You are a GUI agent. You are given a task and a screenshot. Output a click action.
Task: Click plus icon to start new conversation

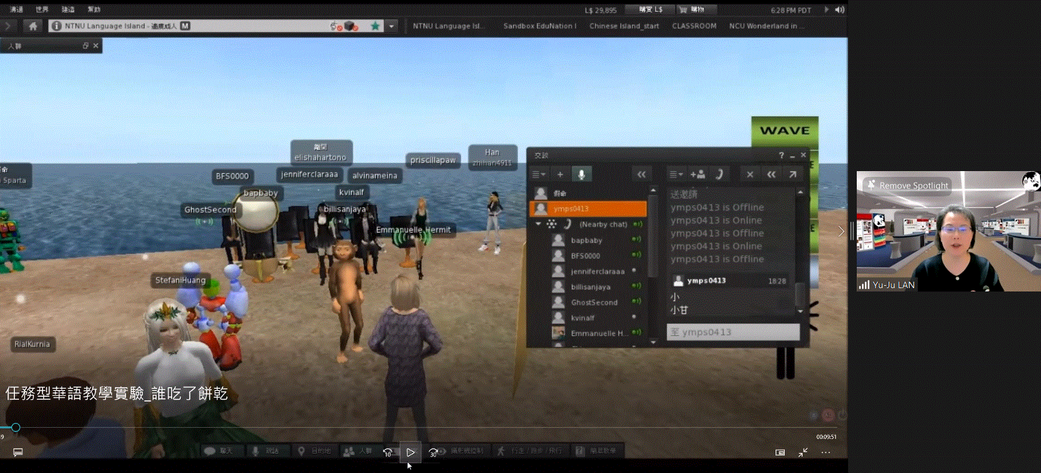pos(560,175)
